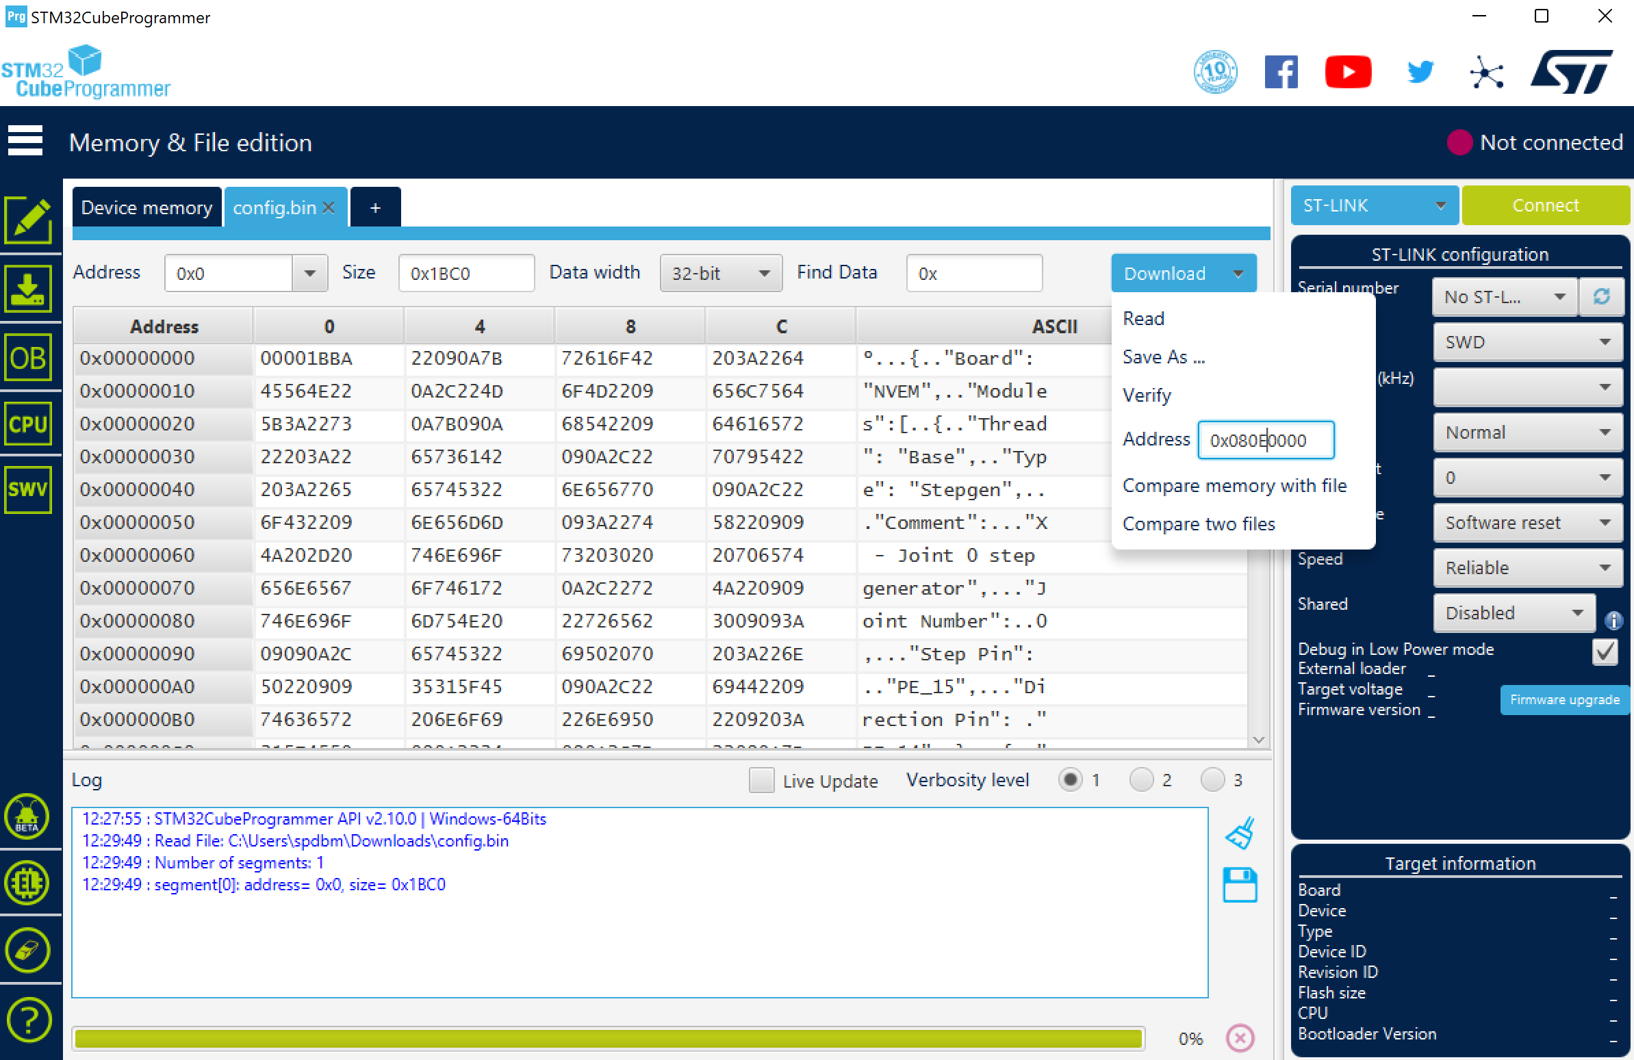Open the No ST-L... serial number dropdown
The image size is (1634, 1060).
(1503, 296)
